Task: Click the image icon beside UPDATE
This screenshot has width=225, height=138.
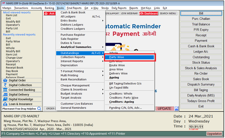Action: pos(177,109)
